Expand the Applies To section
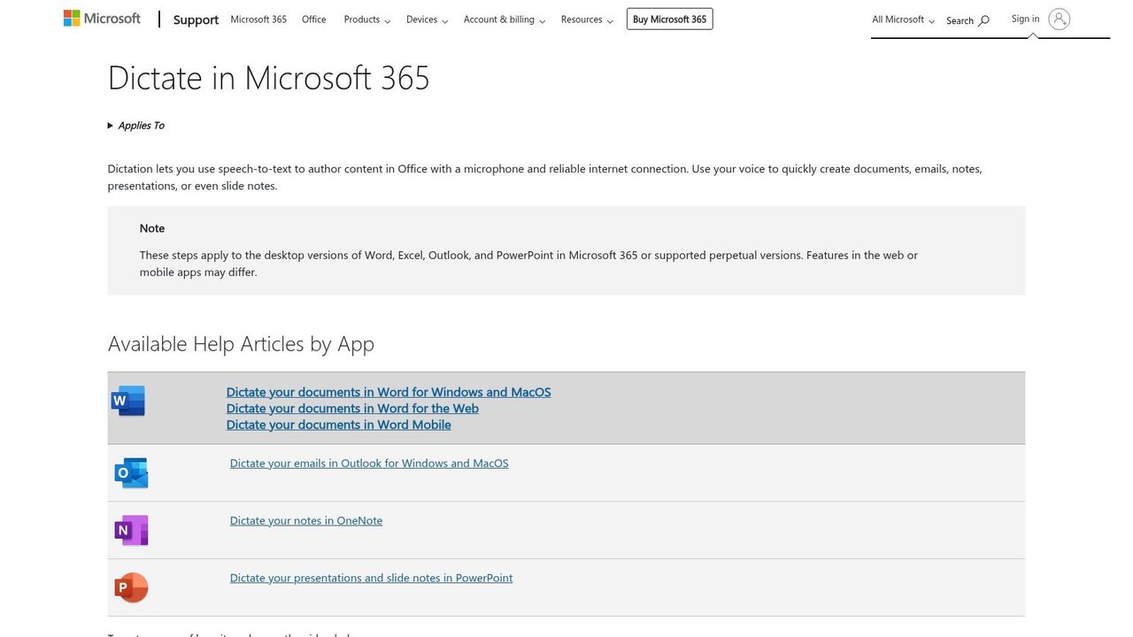Screen dimensions: 1133x637 (136, 126)
